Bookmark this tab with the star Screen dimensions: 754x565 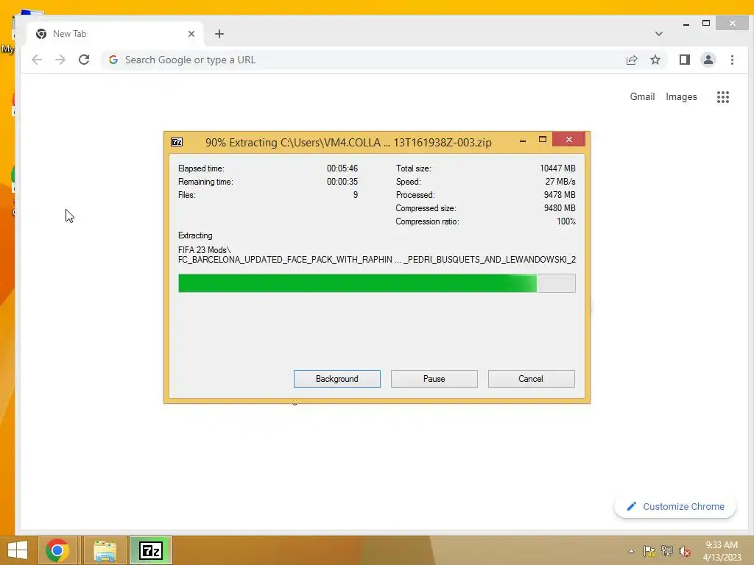click(x=655, y=60)
